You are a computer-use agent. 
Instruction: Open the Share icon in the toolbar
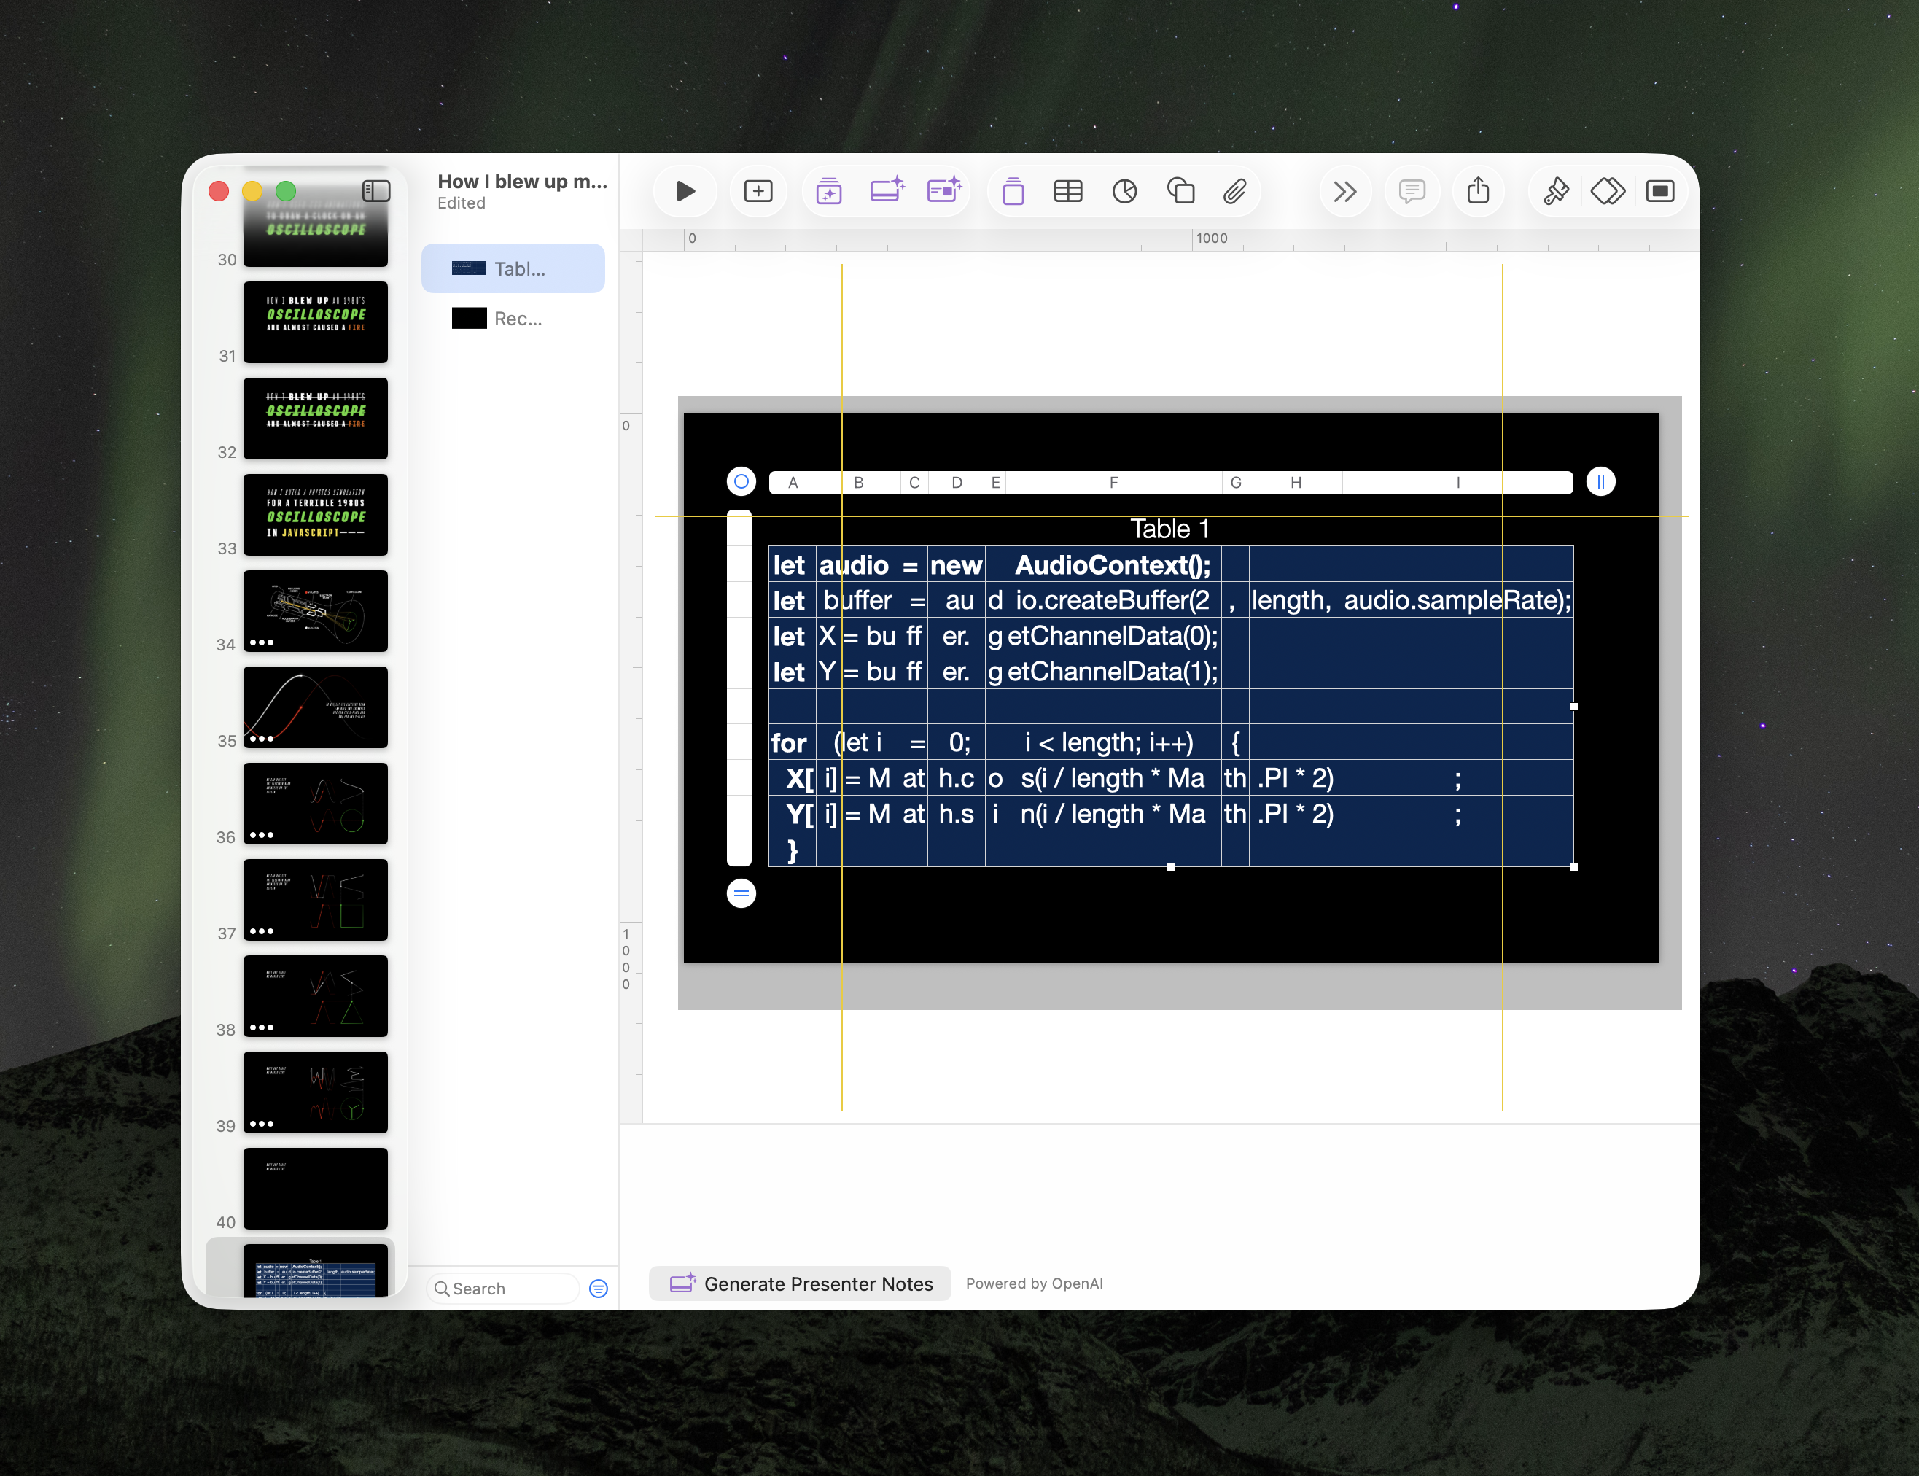tap(1478, 190)
